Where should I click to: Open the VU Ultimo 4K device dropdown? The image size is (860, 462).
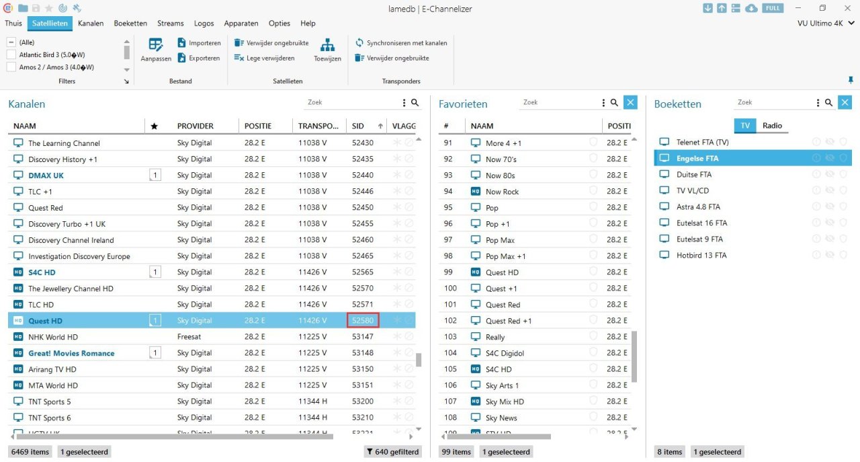point(823,24)
